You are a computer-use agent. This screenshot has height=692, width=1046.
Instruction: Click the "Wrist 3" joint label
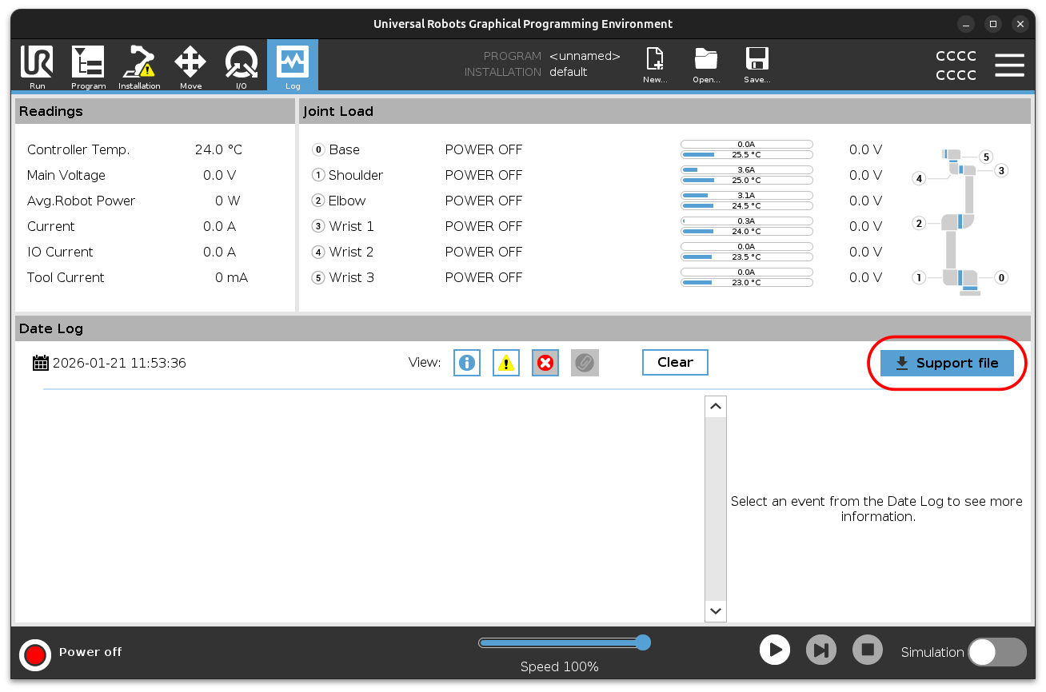352,277
